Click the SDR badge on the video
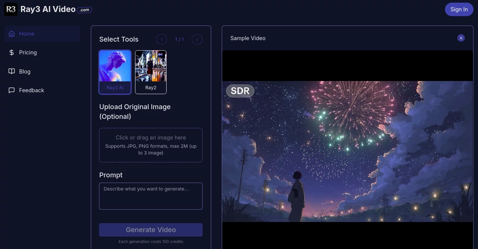Screen dimensions: 478x249 (240, 91)
